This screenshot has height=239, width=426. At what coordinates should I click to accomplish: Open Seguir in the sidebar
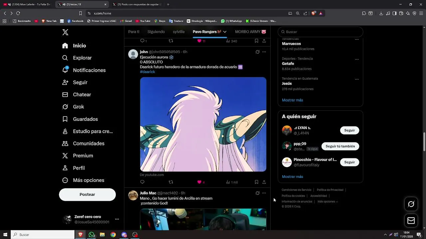coord(75,82)
